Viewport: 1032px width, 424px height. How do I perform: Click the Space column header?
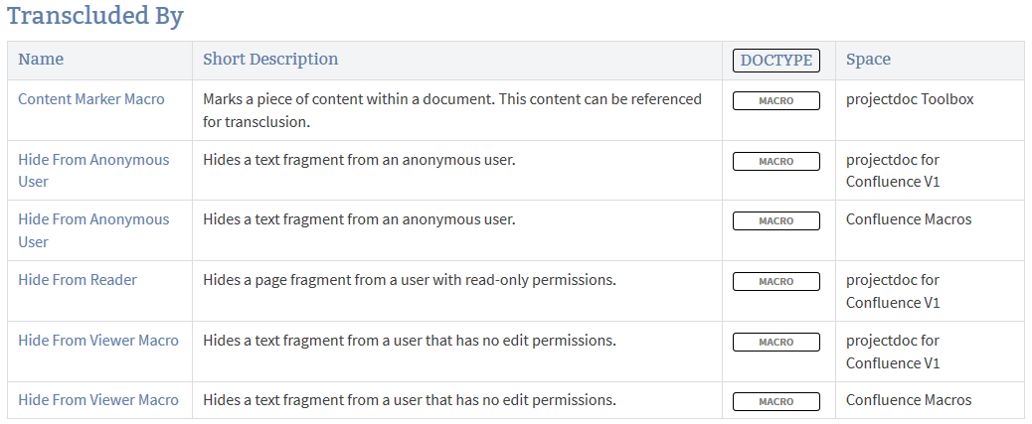pos(868,60)
